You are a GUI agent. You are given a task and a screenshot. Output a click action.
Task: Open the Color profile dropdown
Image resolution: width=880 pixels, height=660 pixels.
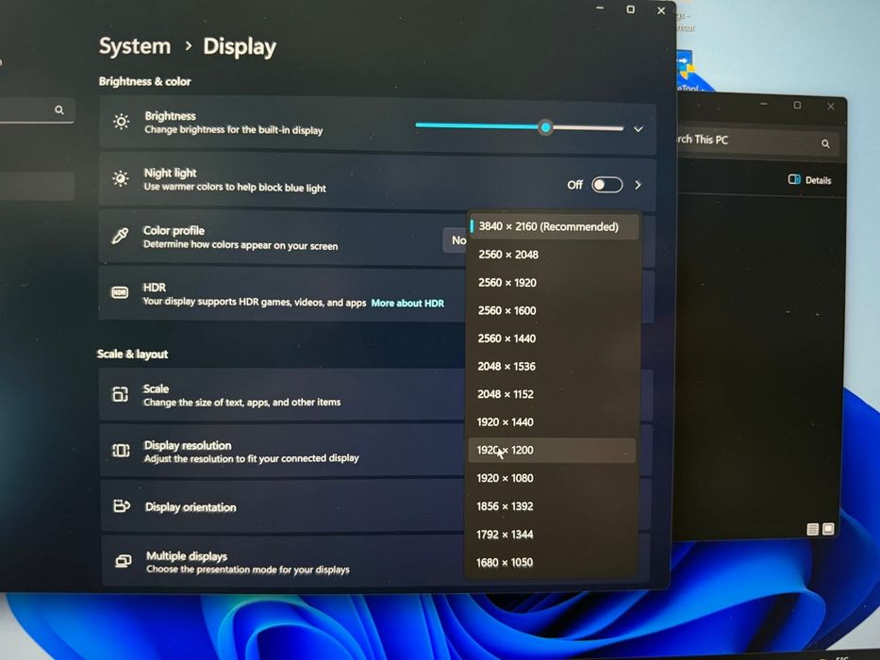coord(456,240)
